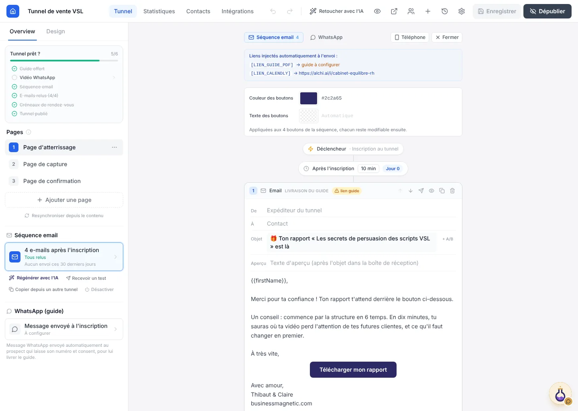578x411 pixels.
Task: Open the Contacts tab
Action: pos(198,11)
